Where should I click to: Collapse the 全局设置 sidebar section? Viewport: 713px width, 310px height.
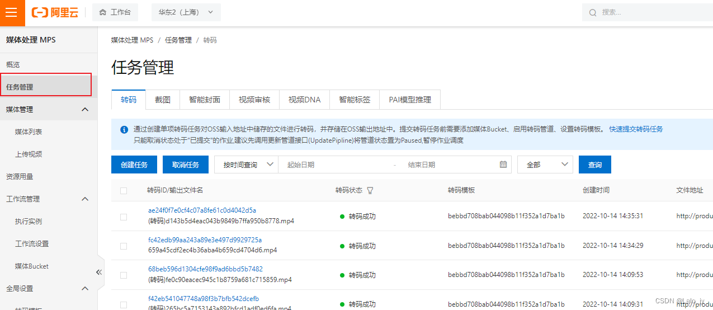85,289
